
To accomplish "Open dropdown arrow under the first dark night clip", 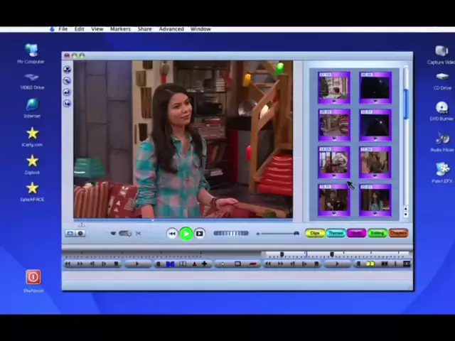I will click(x=375, y=101).
